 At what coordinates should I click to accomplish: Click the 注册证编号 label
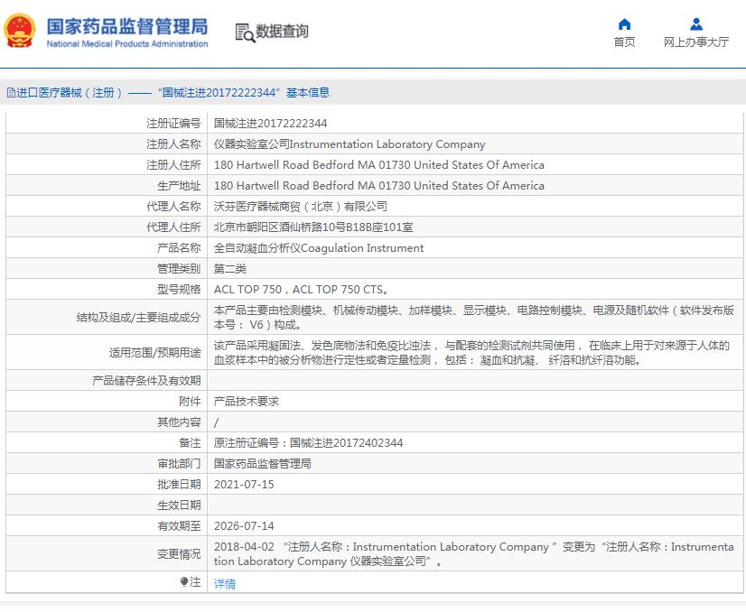(x=173, y=124)
